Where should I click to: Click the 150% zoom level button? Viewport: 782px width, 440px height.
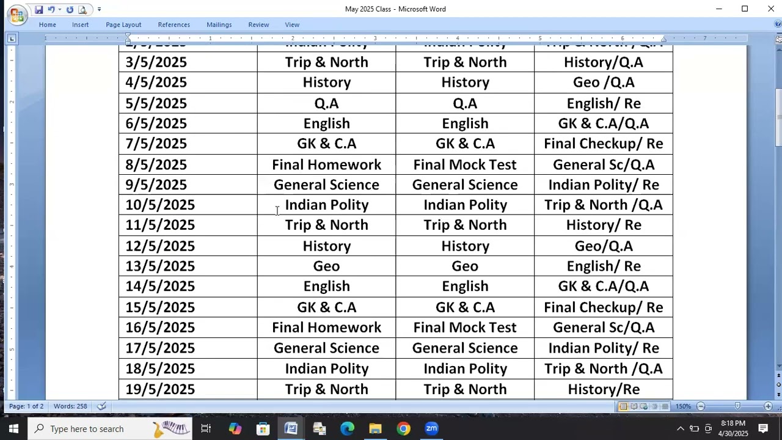pyautogui.click(x=683, y=406)
